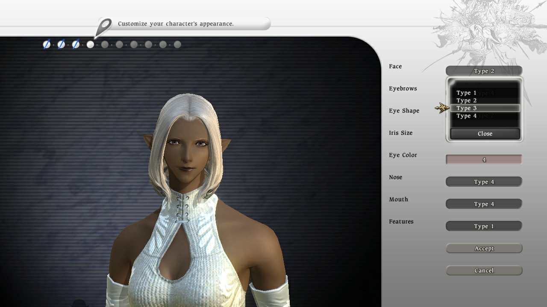The height and width of the screenshot is (307, 547).
Task: Click the sixth step circle in the progress bar
Action: 119,44
